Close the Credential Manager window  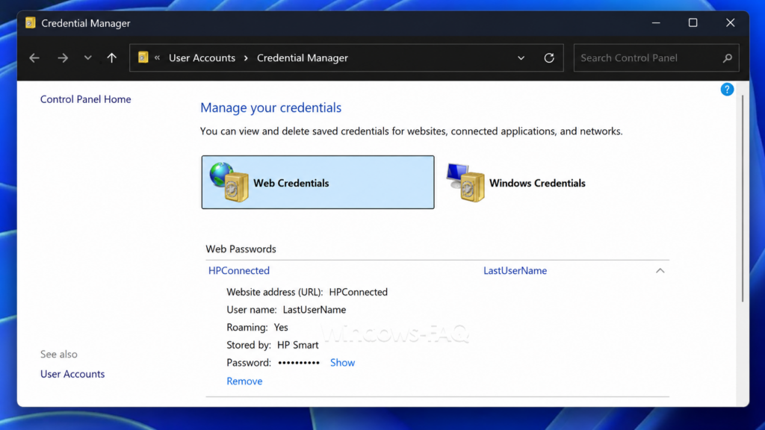[x=730, y=23]
